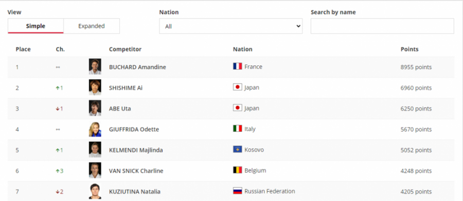Open ABE Uta competitor link
The image size is (463, 201).
tap(120, 109)
